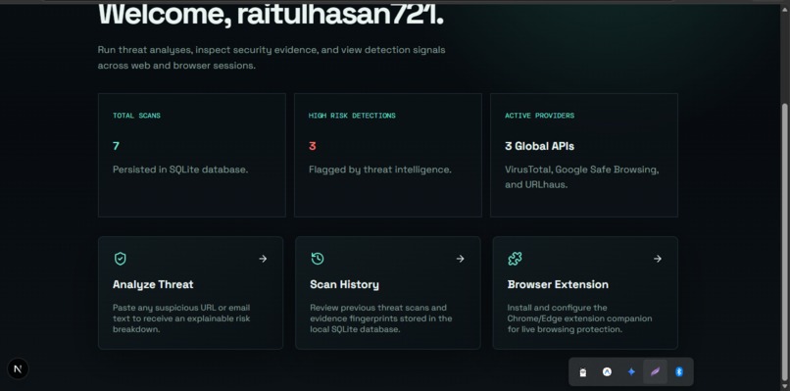Click 'Paste any suspicious URL' description
Screen dimensions: 790x391
tap(181, 318)
